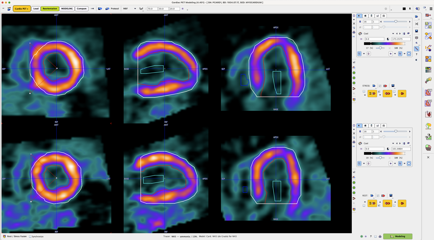434x240 pixels.
Task: Click the STRESS middle heart contour button
Action: pos(387,94)
